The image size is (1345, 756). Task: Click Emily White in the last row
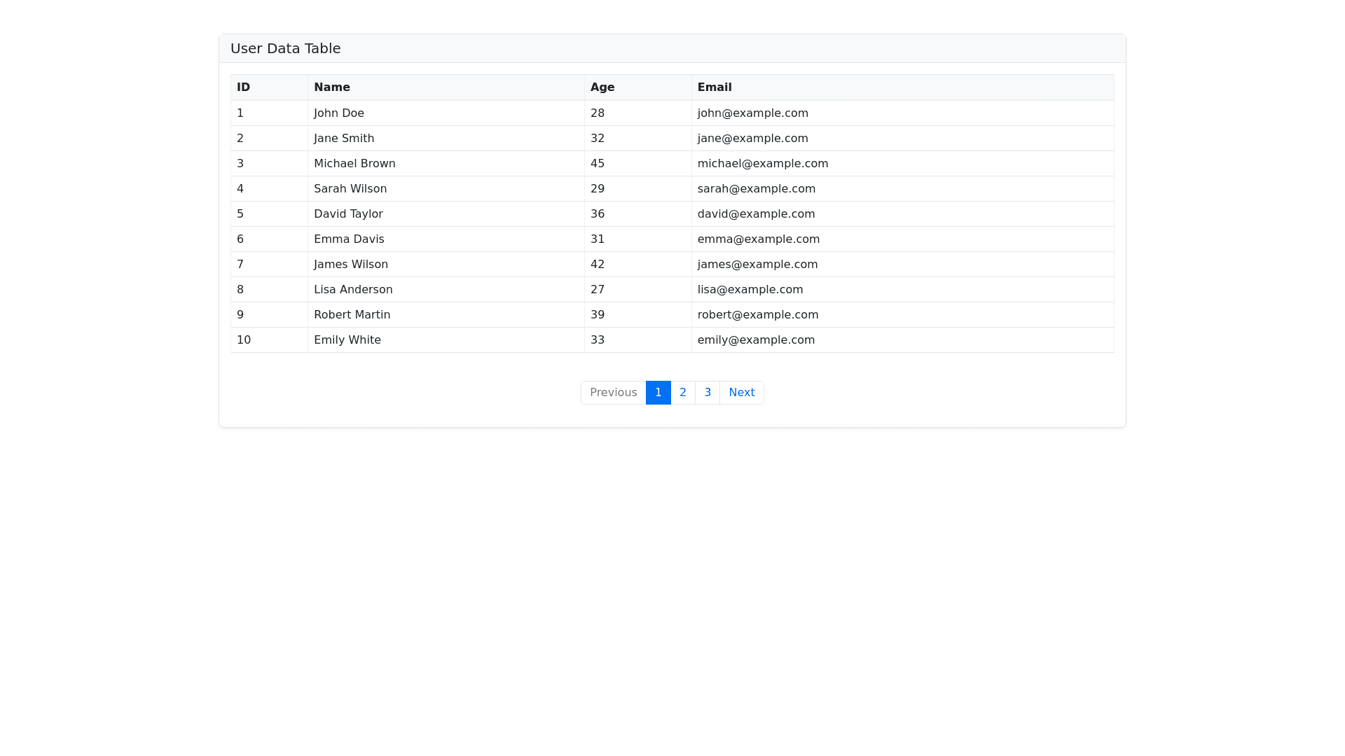point(347,340)
